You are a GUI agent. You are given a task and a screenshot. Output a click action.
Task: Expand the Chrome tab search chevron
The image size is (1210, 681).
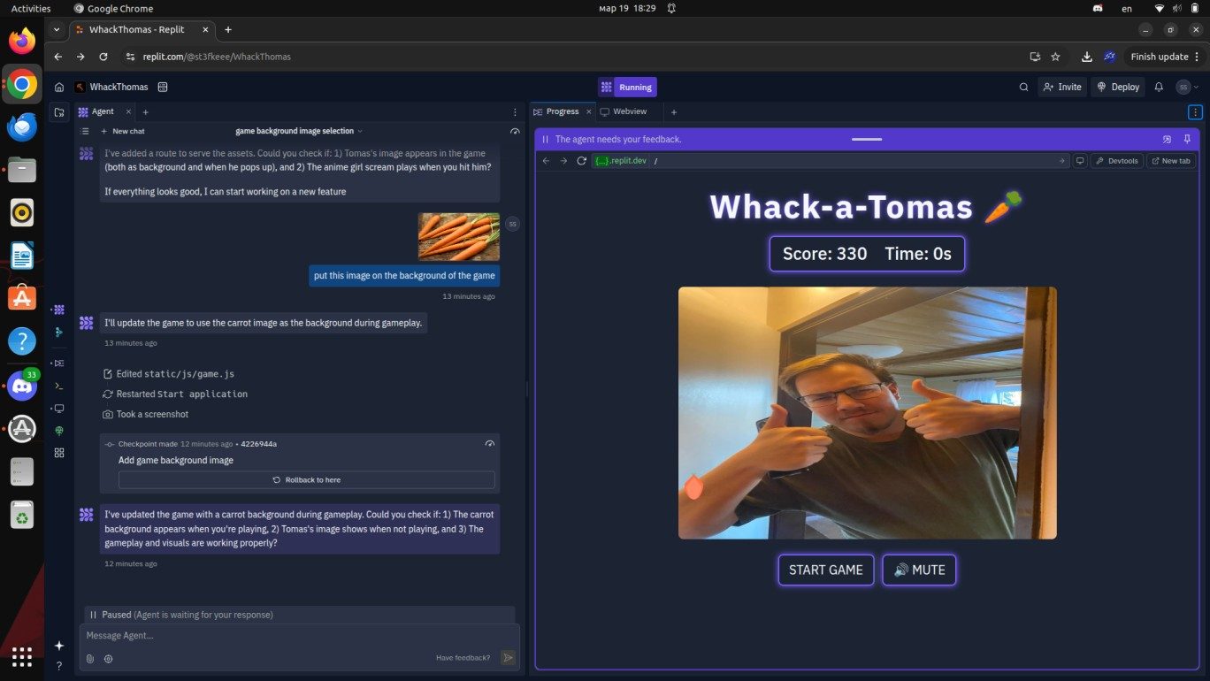pyautogui.click(x=57, y=29)
